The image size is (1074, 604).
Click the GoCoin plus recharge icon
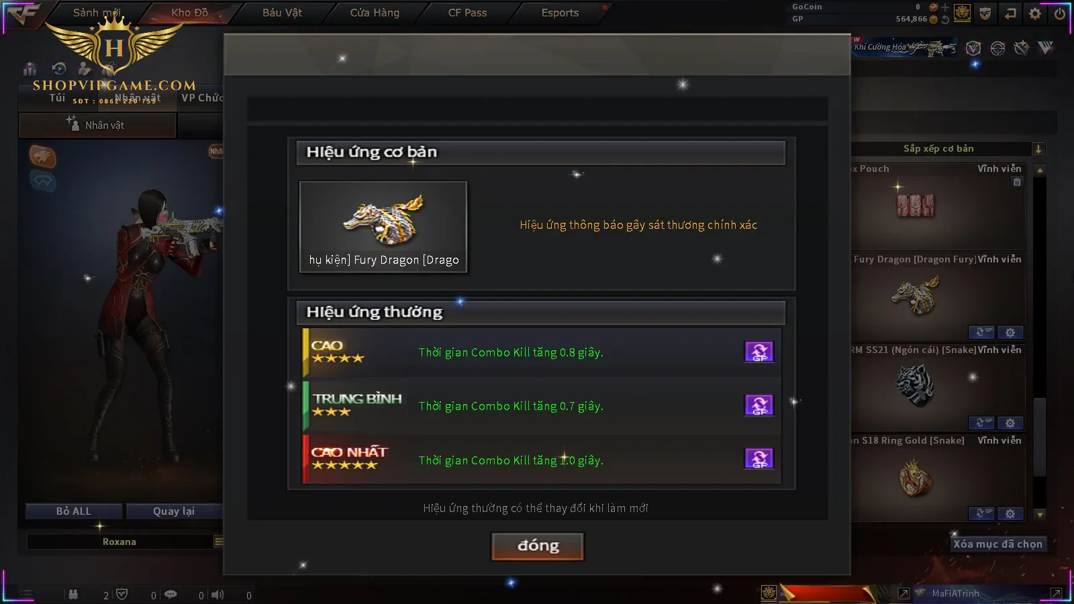(945, 7)
